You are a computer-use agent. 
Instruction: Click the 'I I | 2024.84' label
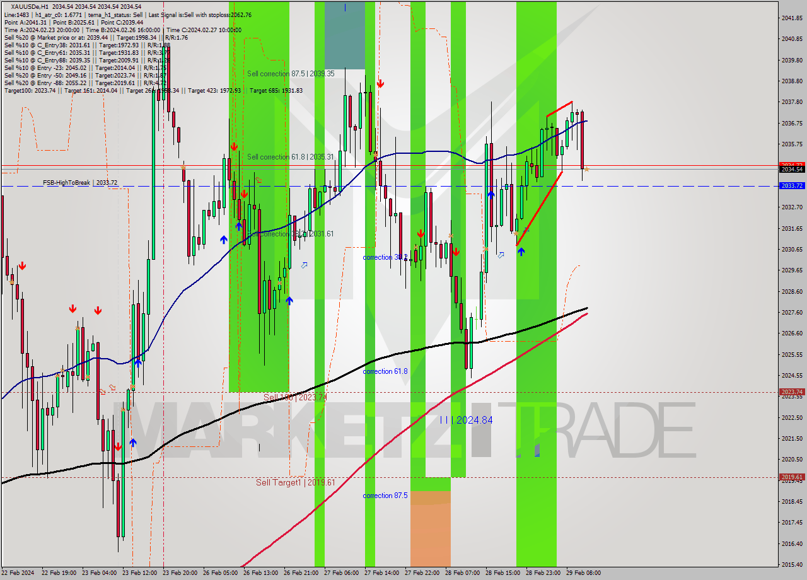(467, 420)
